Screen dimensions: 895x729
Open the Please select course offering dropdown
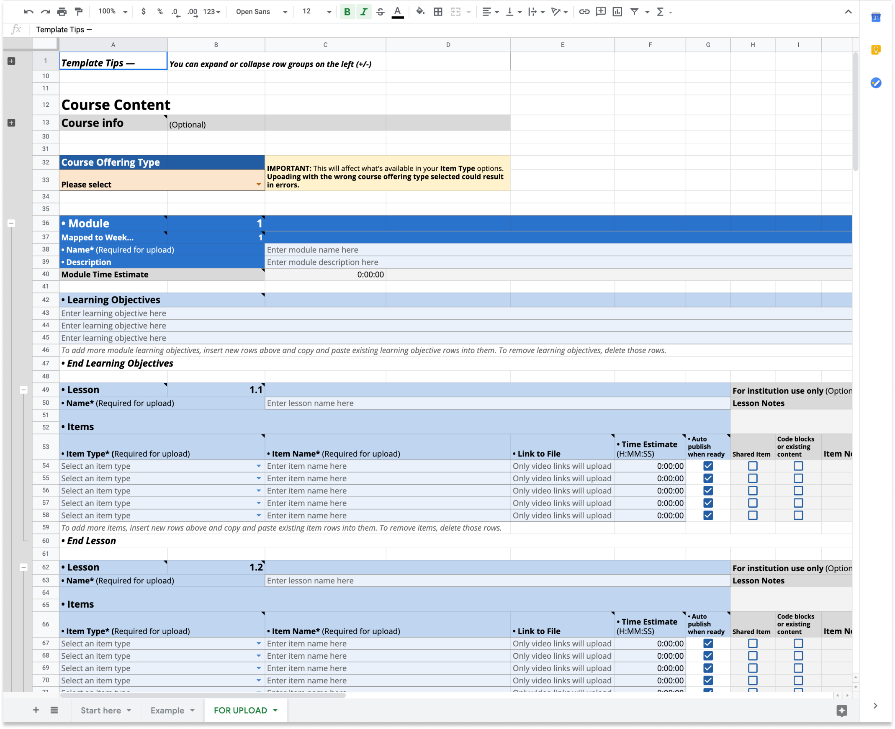click(x=259, y=185)
